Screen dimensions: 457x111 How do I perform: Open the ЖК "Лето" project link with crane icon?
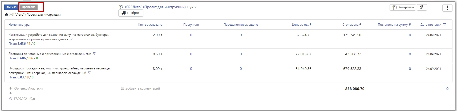coord(155,7)
